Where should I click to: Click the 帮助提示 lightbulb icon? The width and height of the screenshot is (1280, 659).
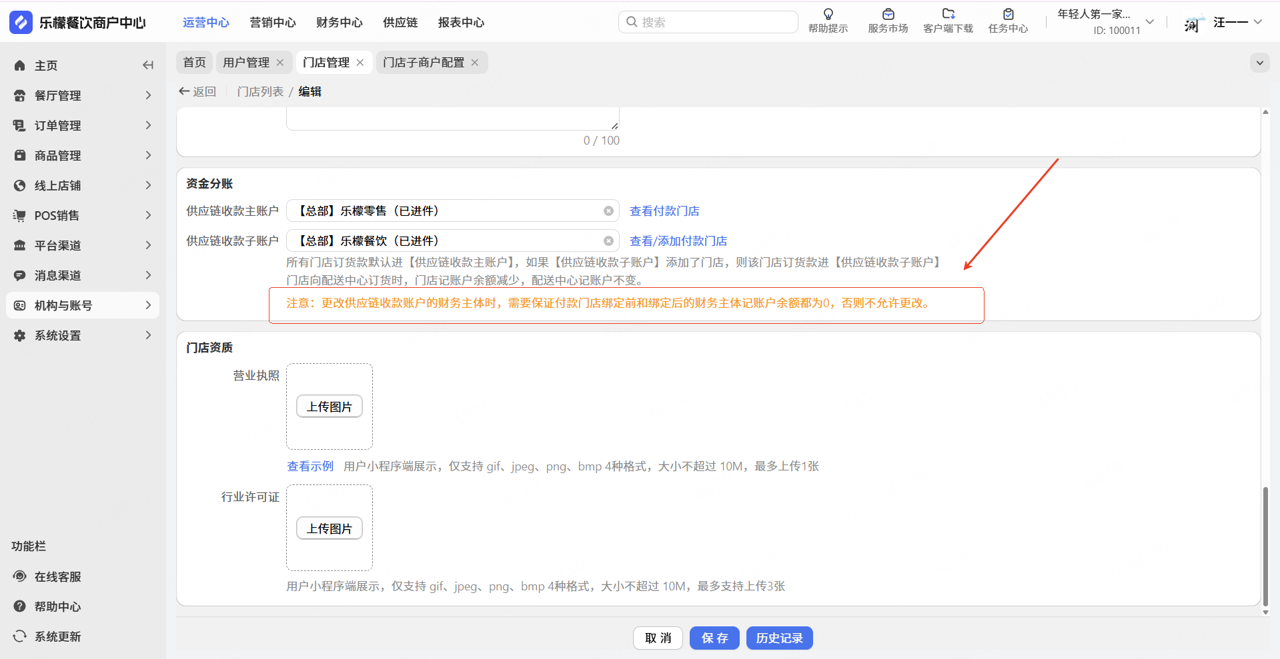click(x=828, y=15)
